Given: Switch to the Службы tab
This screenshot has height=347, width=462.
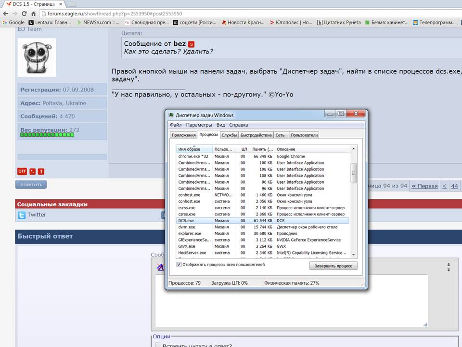Looking at the screenshot, I should (229, 135).
